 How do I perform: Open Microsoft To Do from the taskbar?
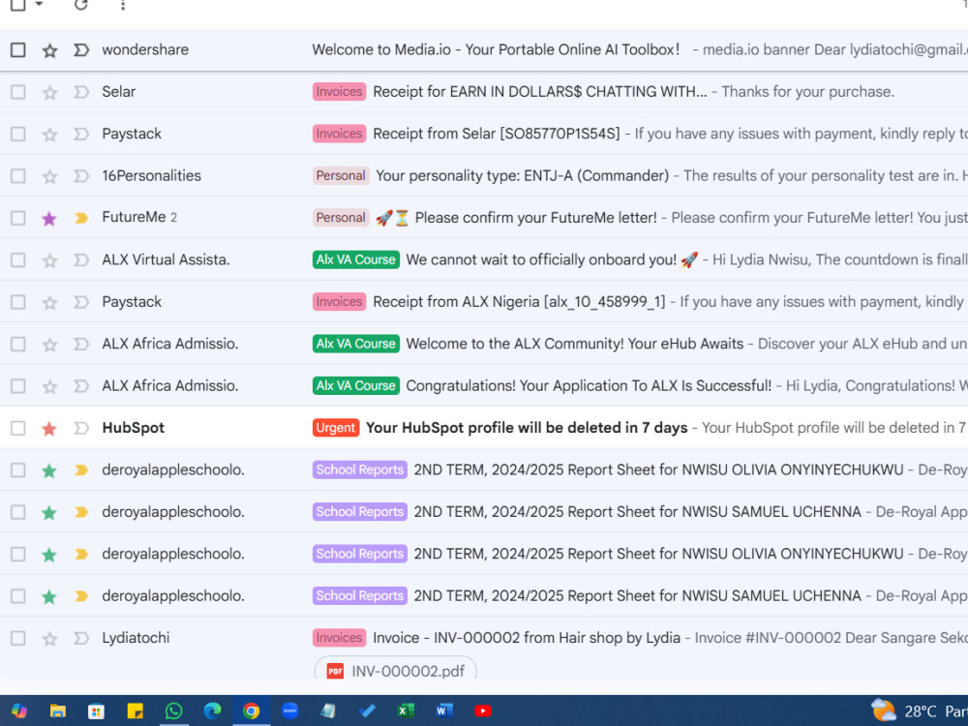(367, 711)
